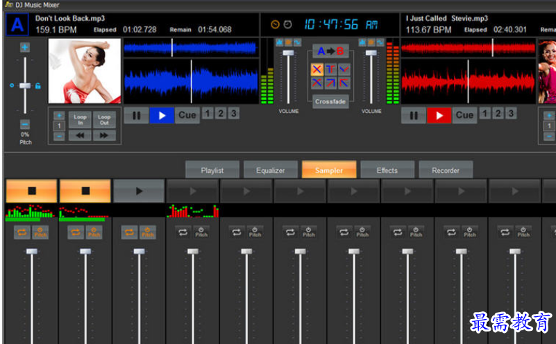
Task: Enable Pitch on the fourth sampler channel
Action: (201, 232)
